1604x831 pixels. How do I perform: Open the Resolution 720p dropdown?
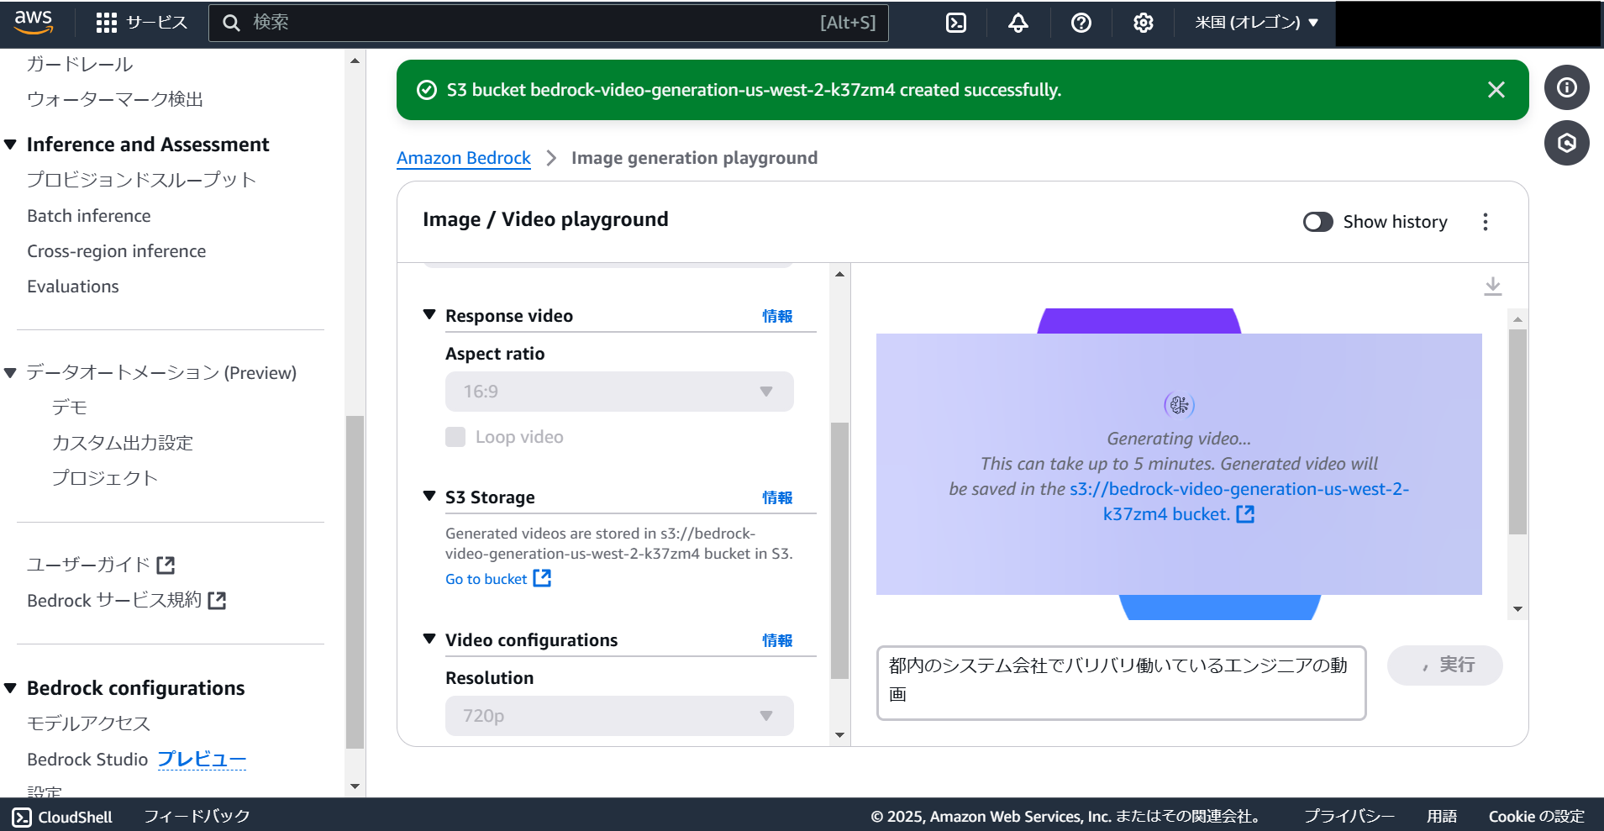(619, 716)
